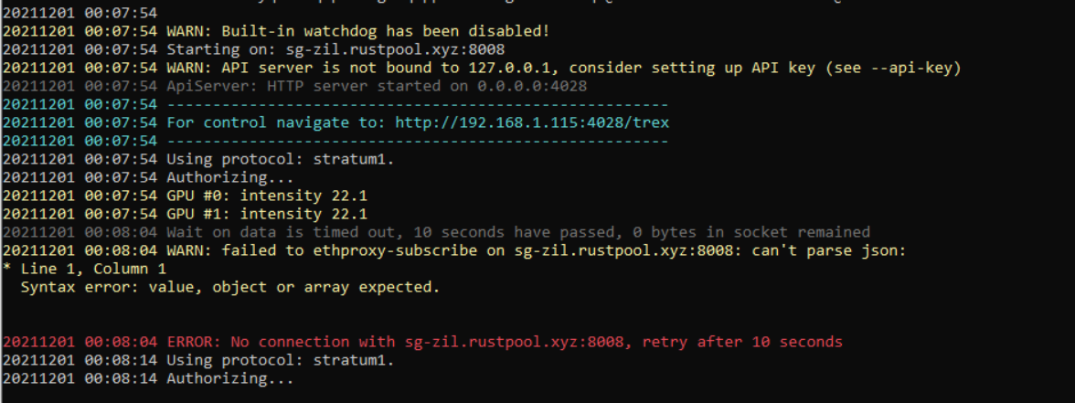Click the 'retry after 10 seconds' text
Viewport: 1075px width, 403px height.
742,342
